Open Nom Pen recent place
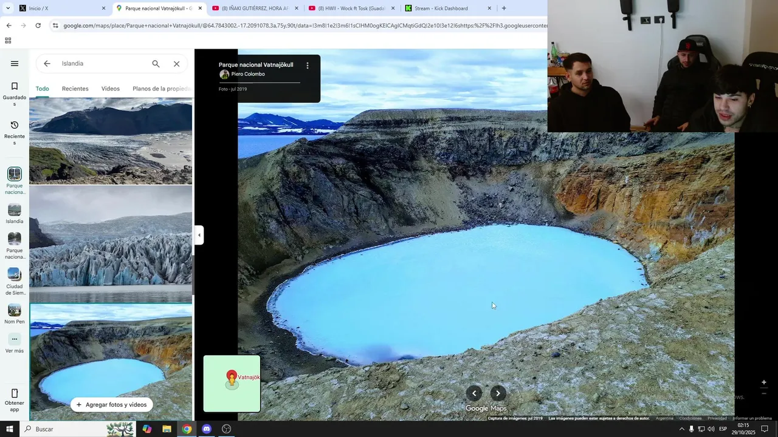778x437 pixels. (15, 314)
